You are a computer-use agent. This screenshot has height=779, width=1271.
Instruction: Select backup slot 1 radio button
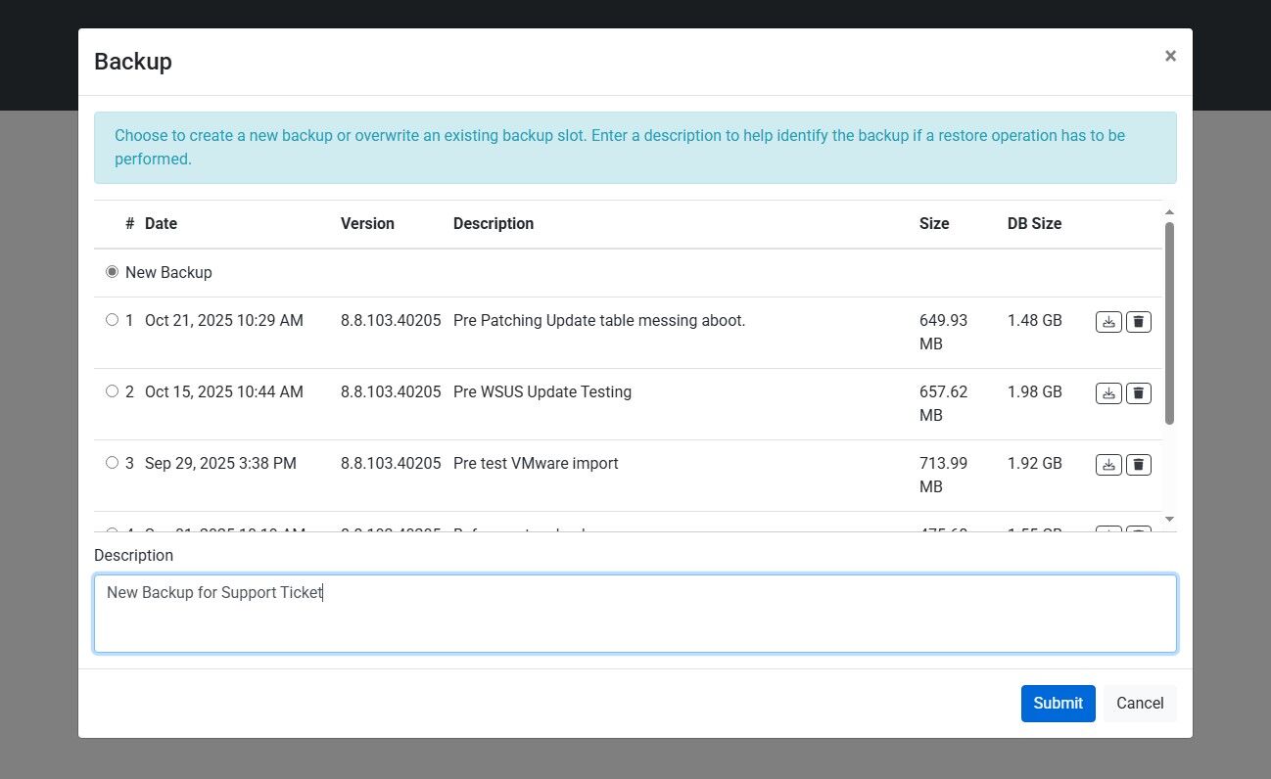coord(112,320)
